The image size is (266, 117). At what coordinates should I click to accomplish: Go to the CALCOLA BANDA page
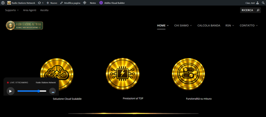[x=209, y=26]
